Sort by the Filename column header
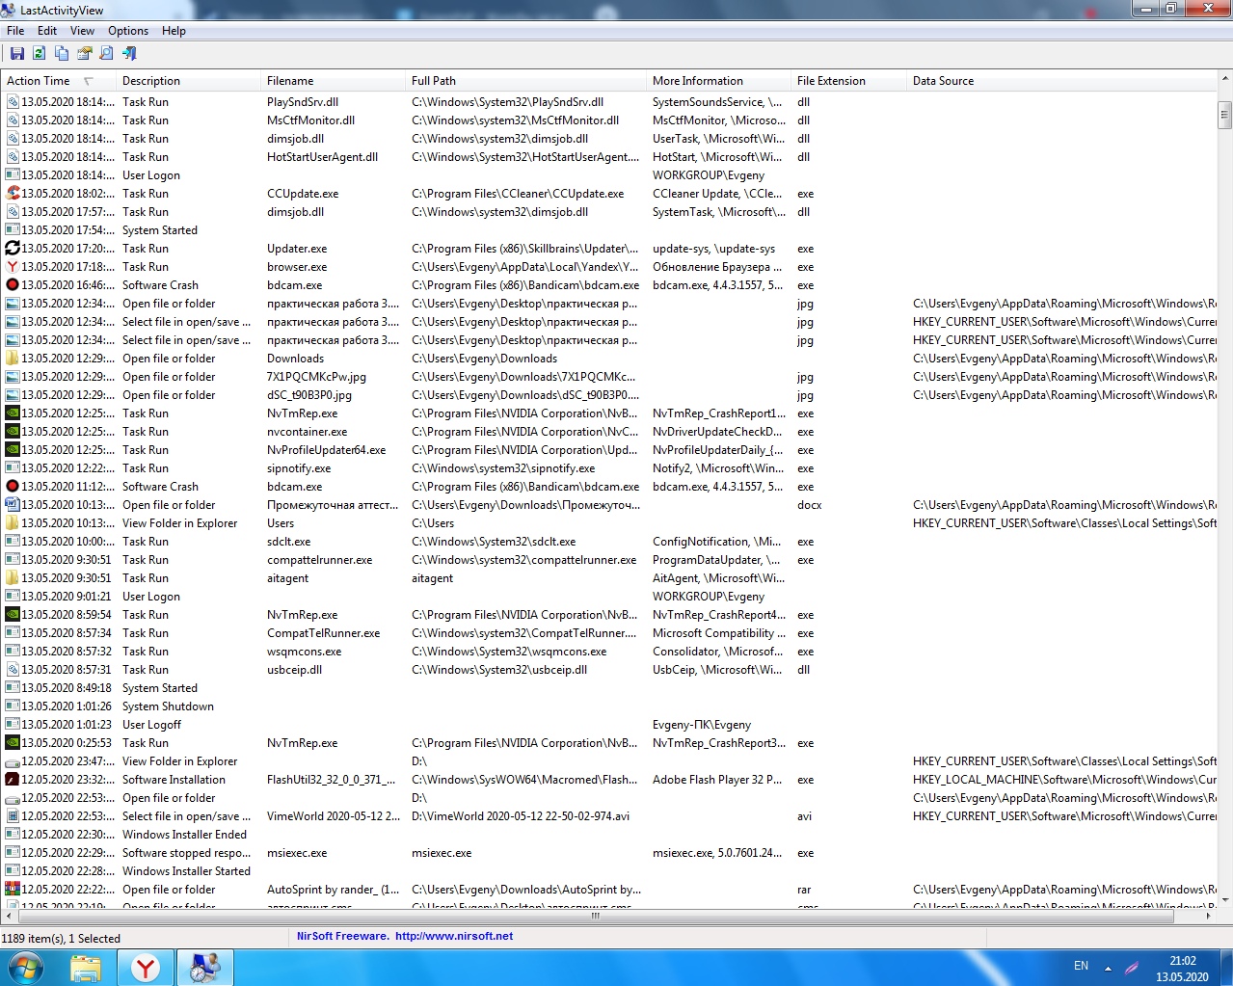 click(333, 81)
